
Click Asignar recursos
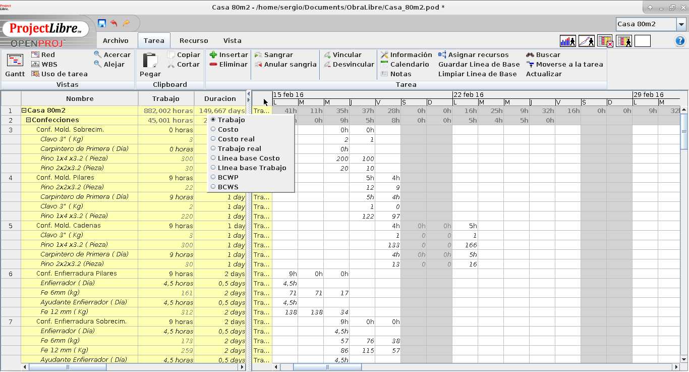coord(474,55)
